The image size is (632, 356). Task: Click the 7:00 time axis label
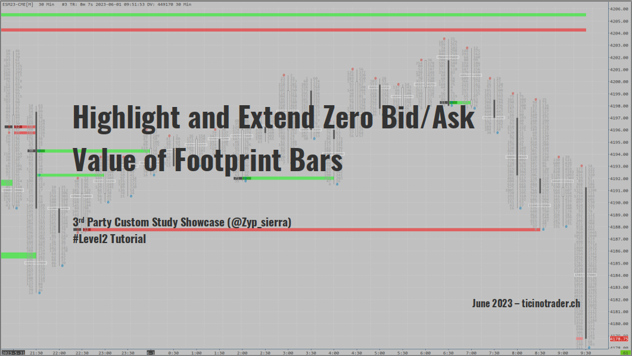click(x=471, y=353)
